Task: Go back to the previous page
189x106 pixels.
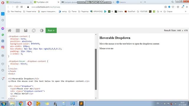Action: [8, 7]
